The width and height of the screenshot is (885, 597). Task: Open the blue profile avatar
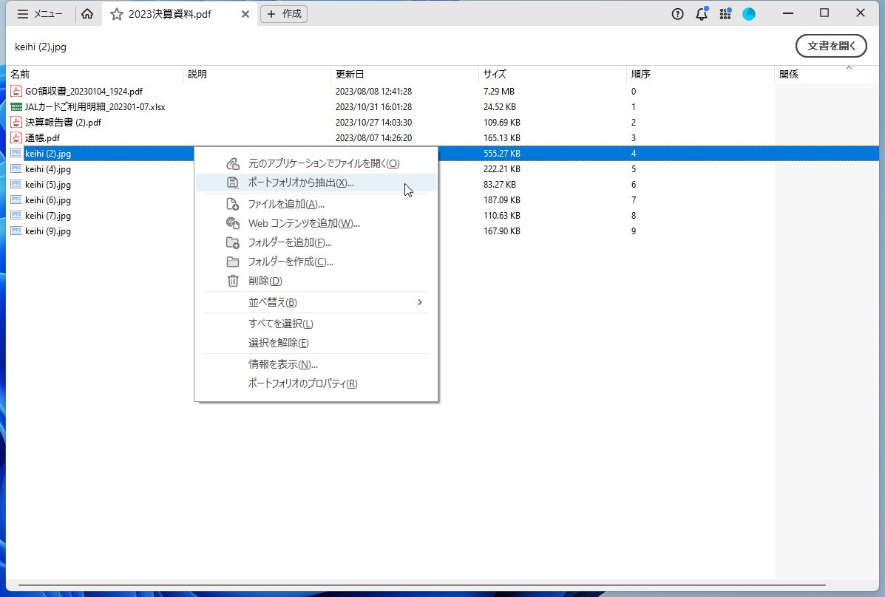click(x=749, y=14)
